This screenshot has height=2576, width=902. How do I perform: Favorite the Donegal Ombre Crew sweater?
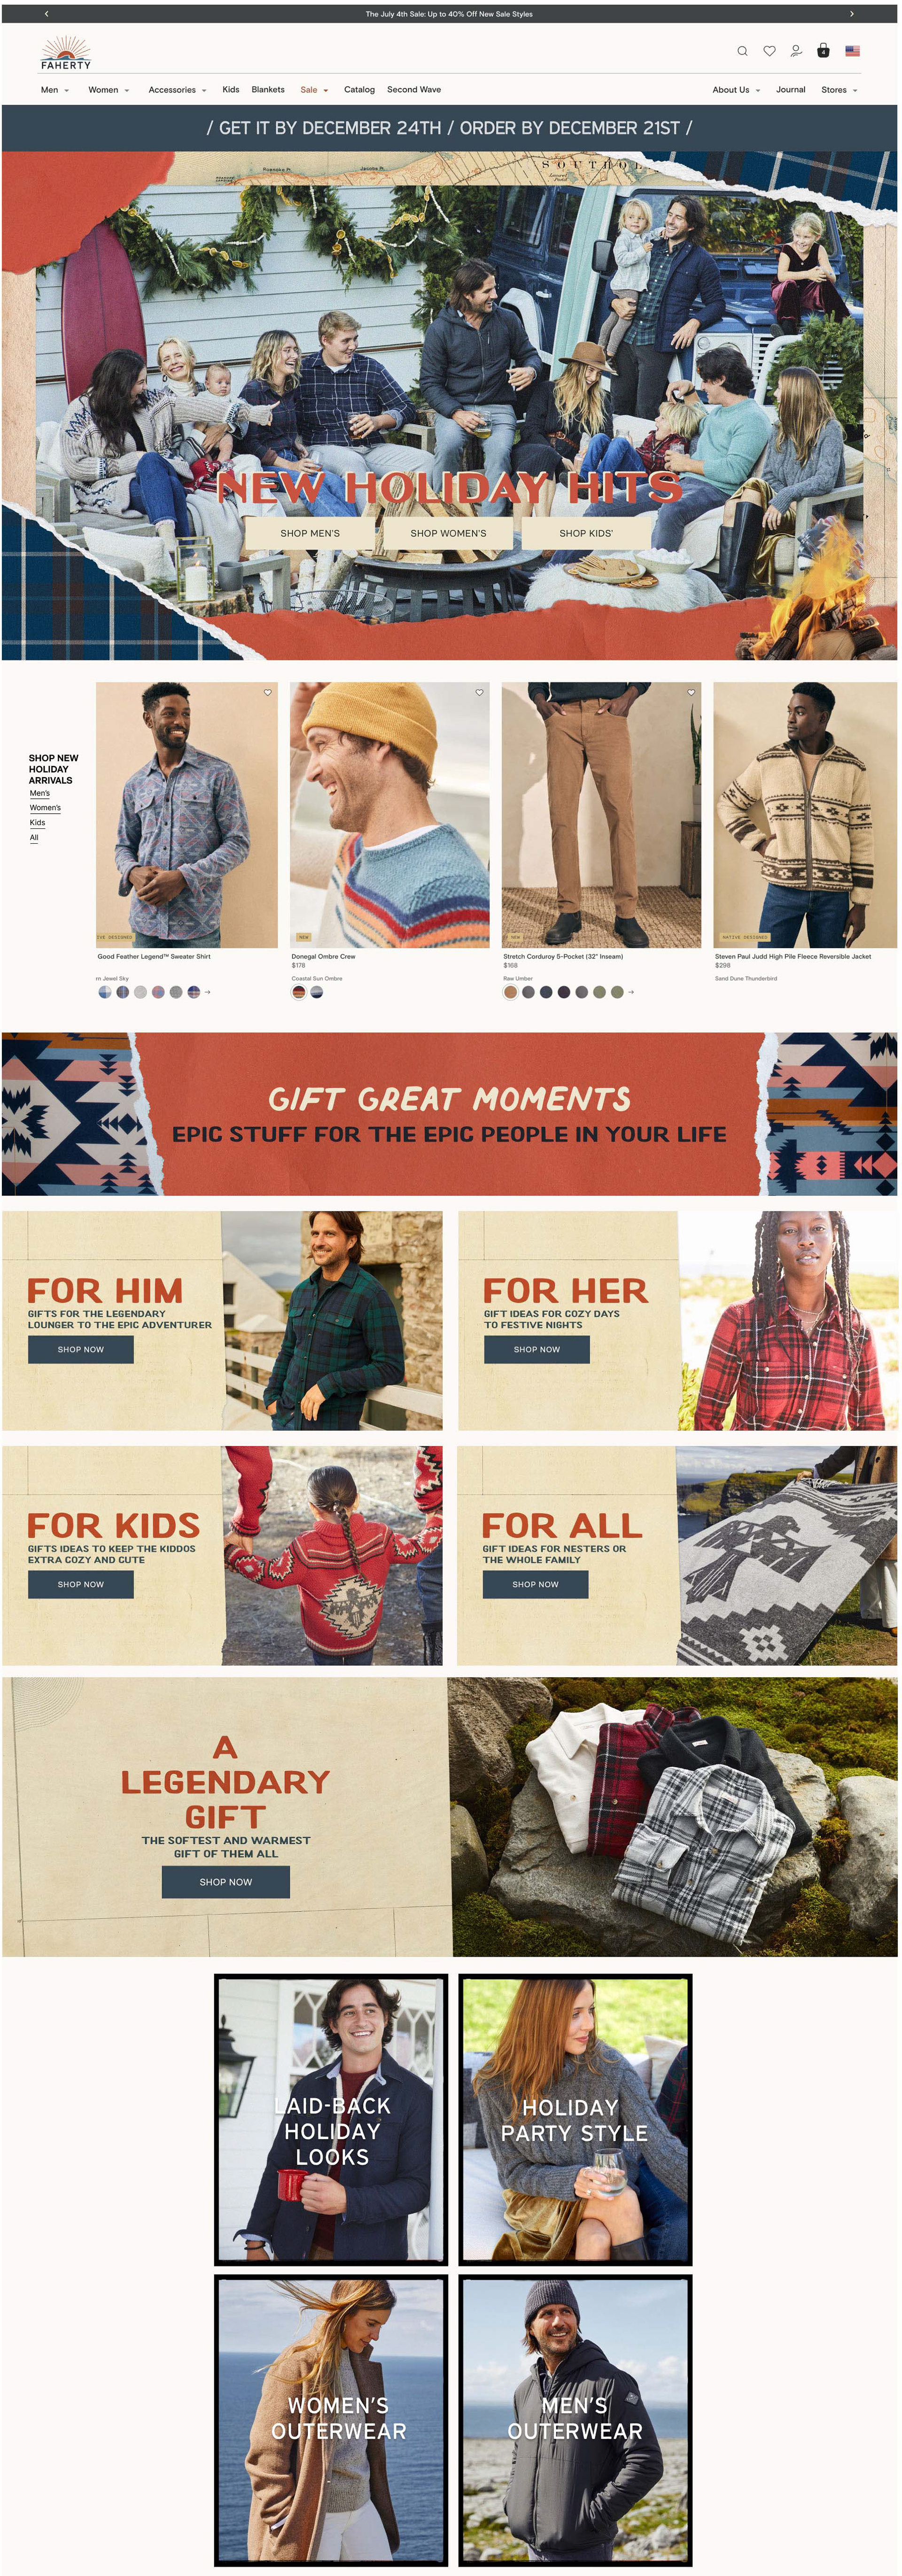479,693
